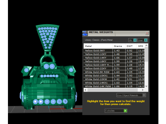This screenshot has height=124, width=166.
Task: Click the green arrow on Calculate
Action: (x=125, y=111)
